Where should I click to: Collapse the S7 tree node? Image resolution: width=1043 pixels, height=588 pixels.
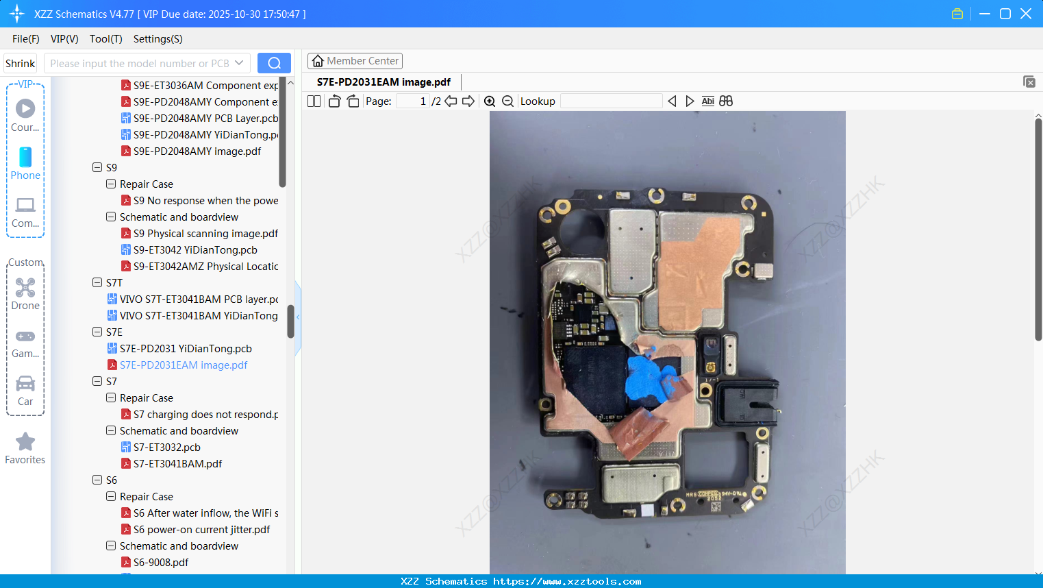[x=97, y=381]
